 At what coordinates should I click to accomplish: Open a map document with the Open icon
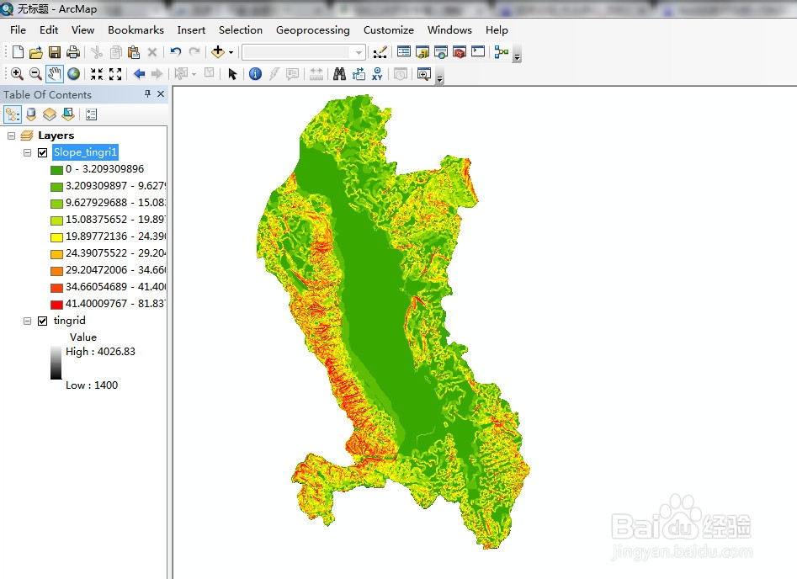36,52
